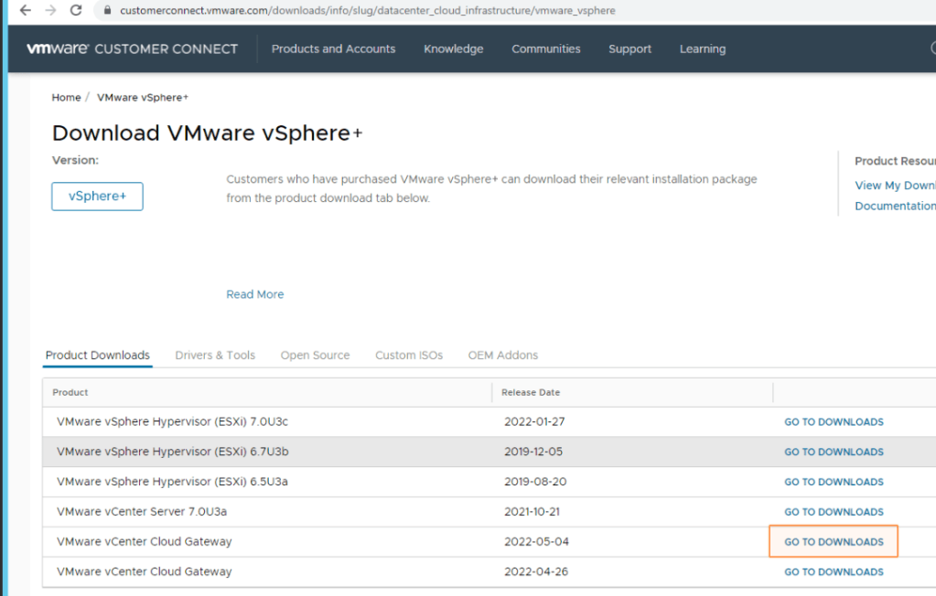Open the Knowledge menu
Viewport: 936px width, 596px height.
pyautogui.click(x=453, y=49)
